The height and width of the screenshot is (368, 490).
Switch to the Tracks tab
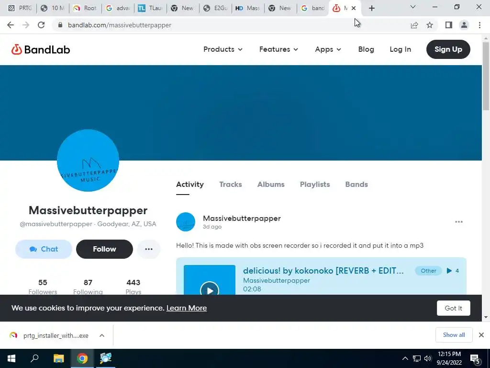pos(230,184)
